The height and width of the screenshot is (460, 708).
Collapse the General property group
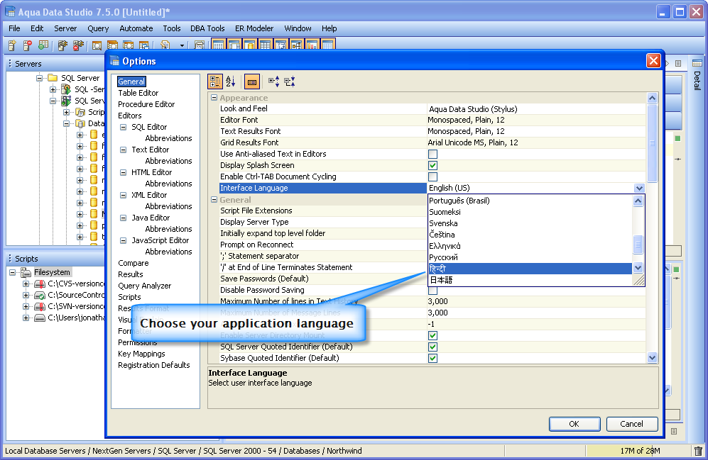[x=214, y=199]
